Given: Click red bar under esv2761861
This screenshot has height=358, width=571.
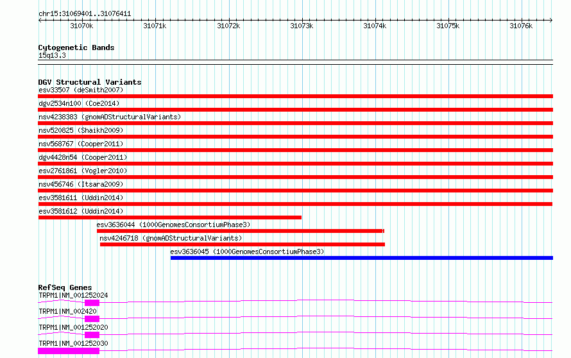Looking at the screenshot, I should (295, 177).
